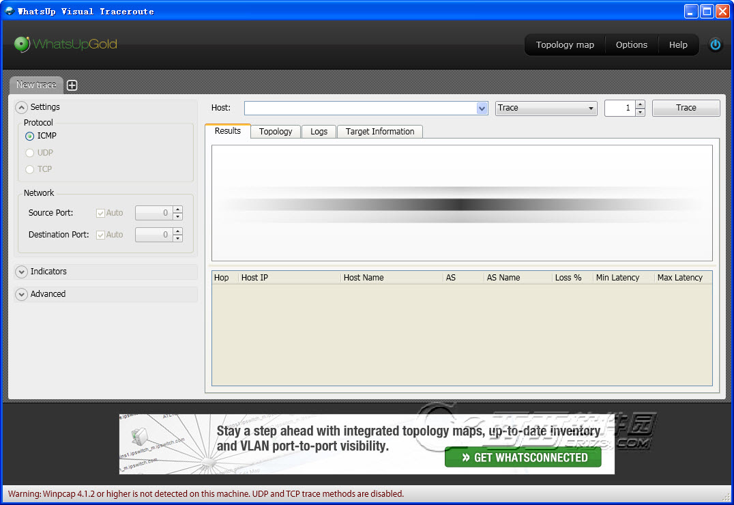This screenshot has width=734, height=505.
Task: Sort by the Host Name column
Action: 392,278
